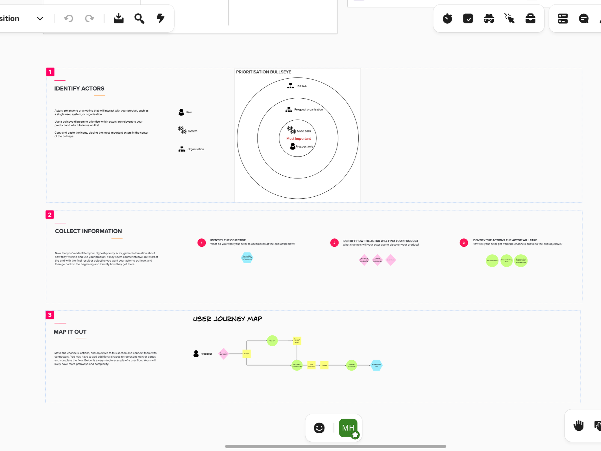The width and height of the screenshot is (601, 451).
Task: Click 'The ICS' label in bullseye
Action: pos(301,86)
